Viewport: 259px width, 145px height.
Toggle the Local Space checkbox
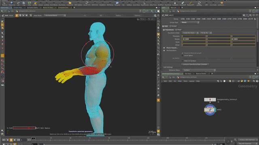pyautogui.click(x=183, y=56)
